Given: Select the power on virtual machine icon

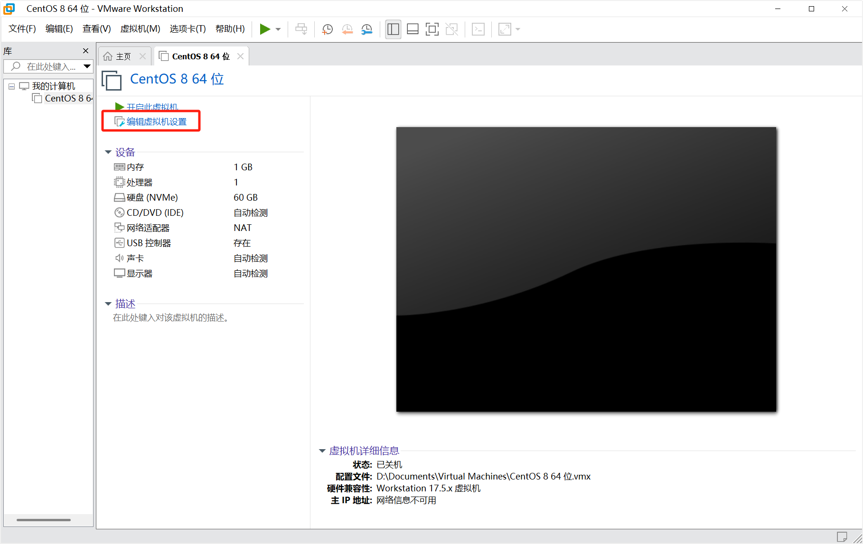Looking at the screenshot, I should point(265,29).
